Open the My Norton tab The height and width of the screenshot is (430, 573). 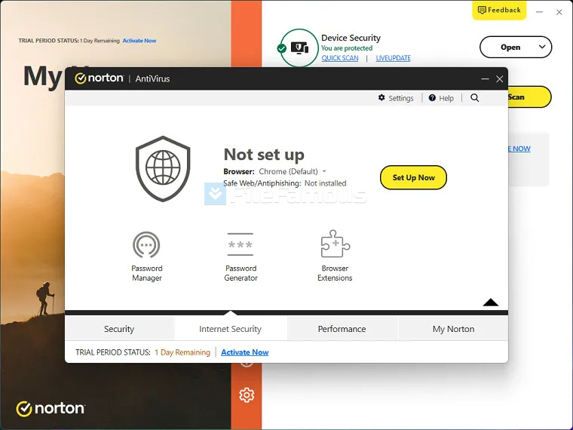(453, 329)
